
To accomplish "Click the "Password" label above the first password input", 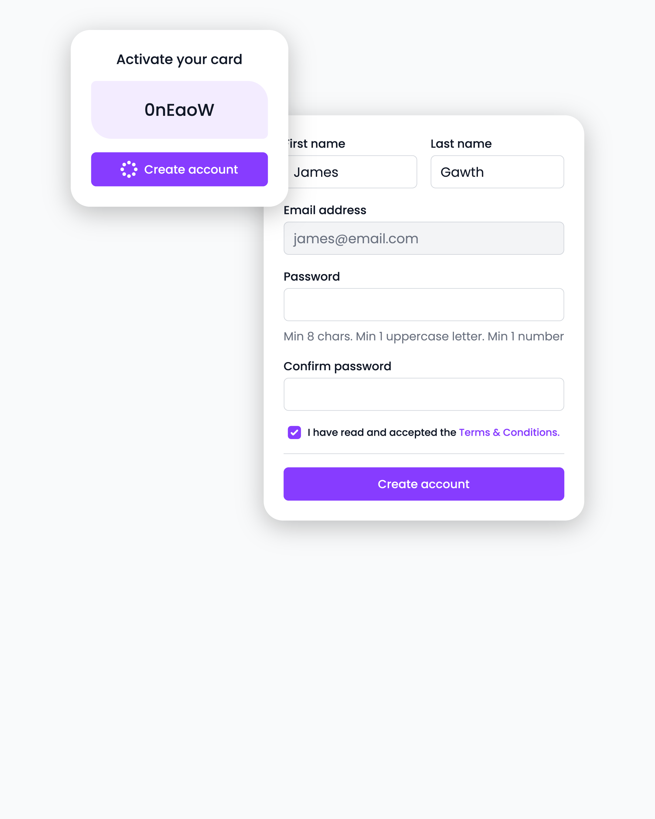I will point(311,277).
